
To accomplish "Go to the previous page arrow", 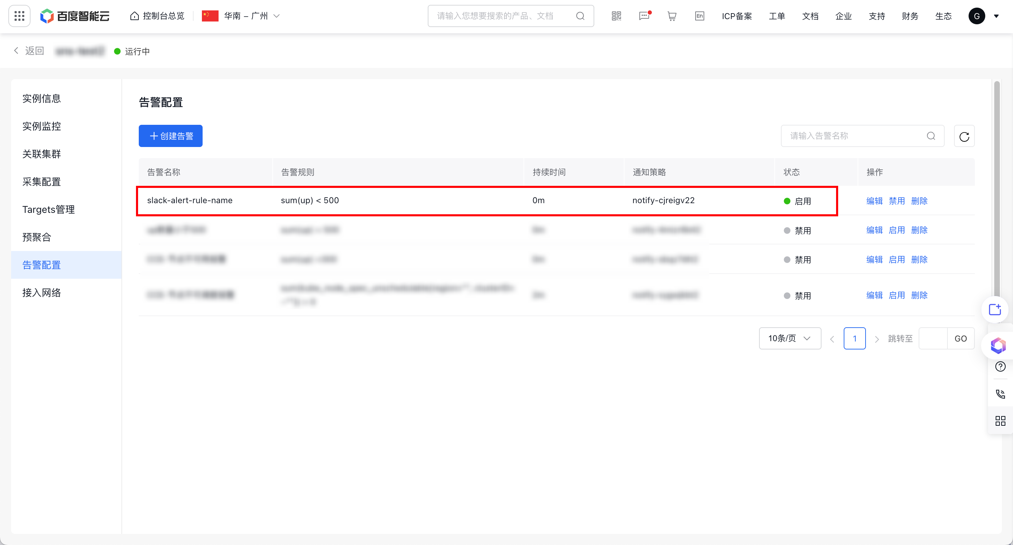I will [832, 339].
